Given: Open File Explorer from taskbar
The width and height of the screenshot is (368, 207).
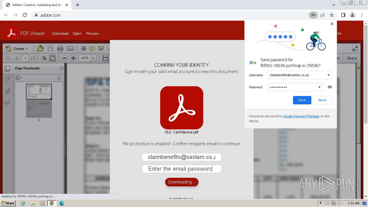Looking at the screenshot, I should 32,203.
